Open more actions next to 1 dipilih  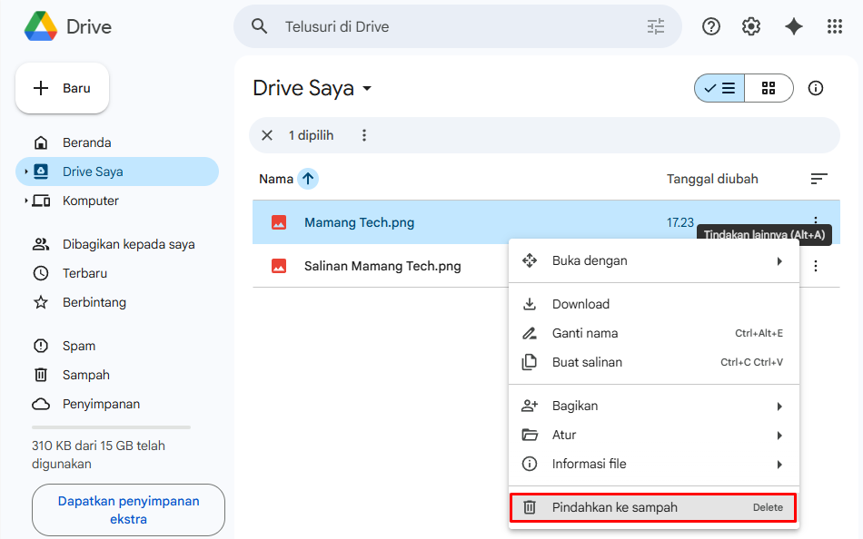point(363,135)
